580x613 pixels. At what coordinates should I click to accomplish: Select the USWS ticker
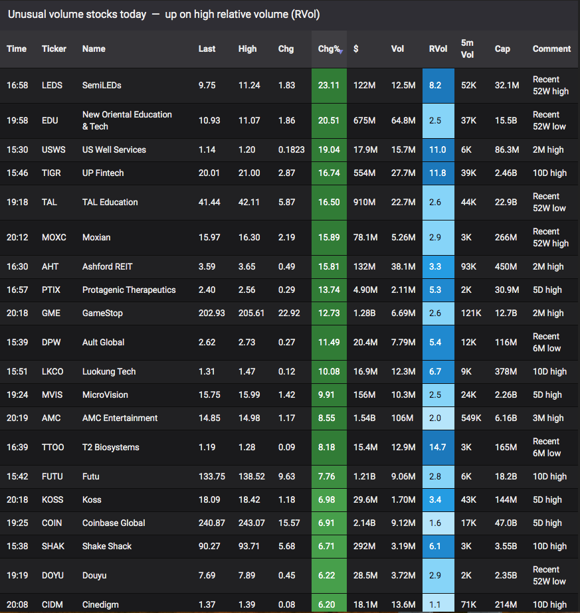tap(54, 149)
